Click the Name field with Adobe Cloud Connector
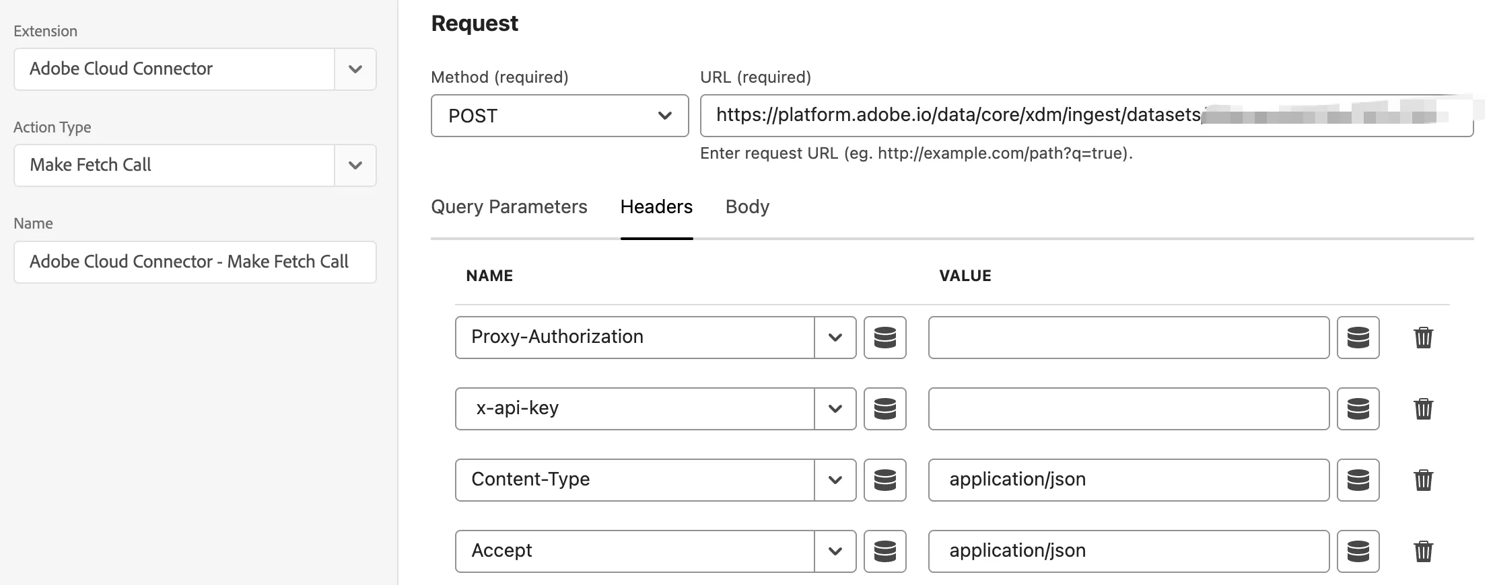Viewport: 1493px width, 585px height. pyautogui.click(x=195, y=262)
